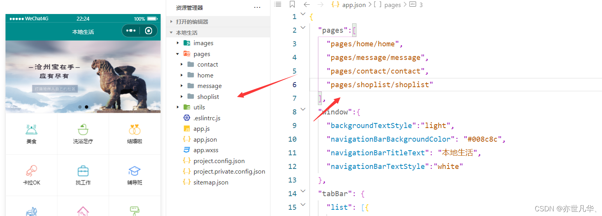602x216 pixels.
Task: Click the pages breadcrumb segment
Action: coord(392,5)
